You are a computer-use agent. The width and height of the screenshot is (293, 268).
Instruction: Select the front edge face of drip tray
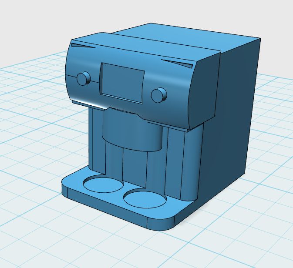[108, 208]
